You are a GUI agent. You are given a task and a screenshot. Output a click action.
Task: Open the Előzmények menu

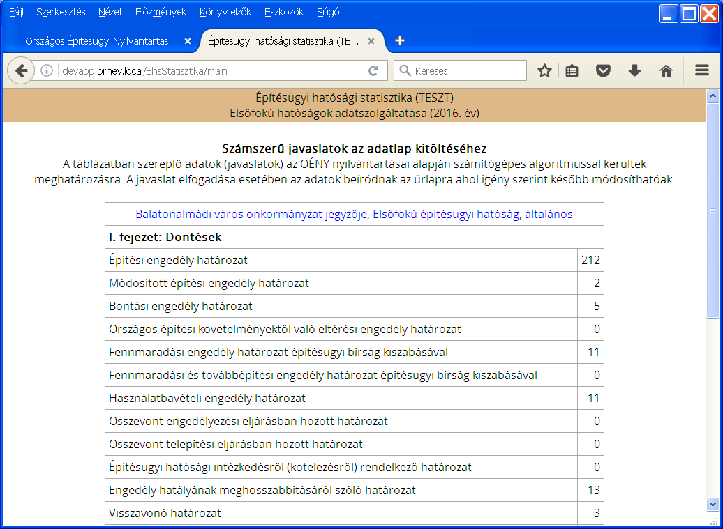coord(161,12)
